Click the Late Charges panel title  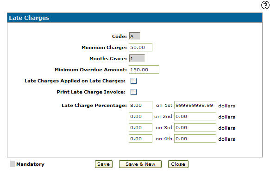coord(29,18)
